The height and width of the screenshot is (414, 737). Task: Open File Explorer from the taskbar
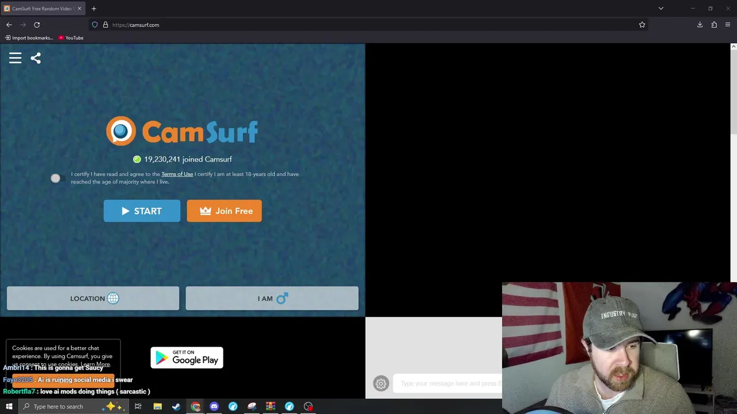157,407
